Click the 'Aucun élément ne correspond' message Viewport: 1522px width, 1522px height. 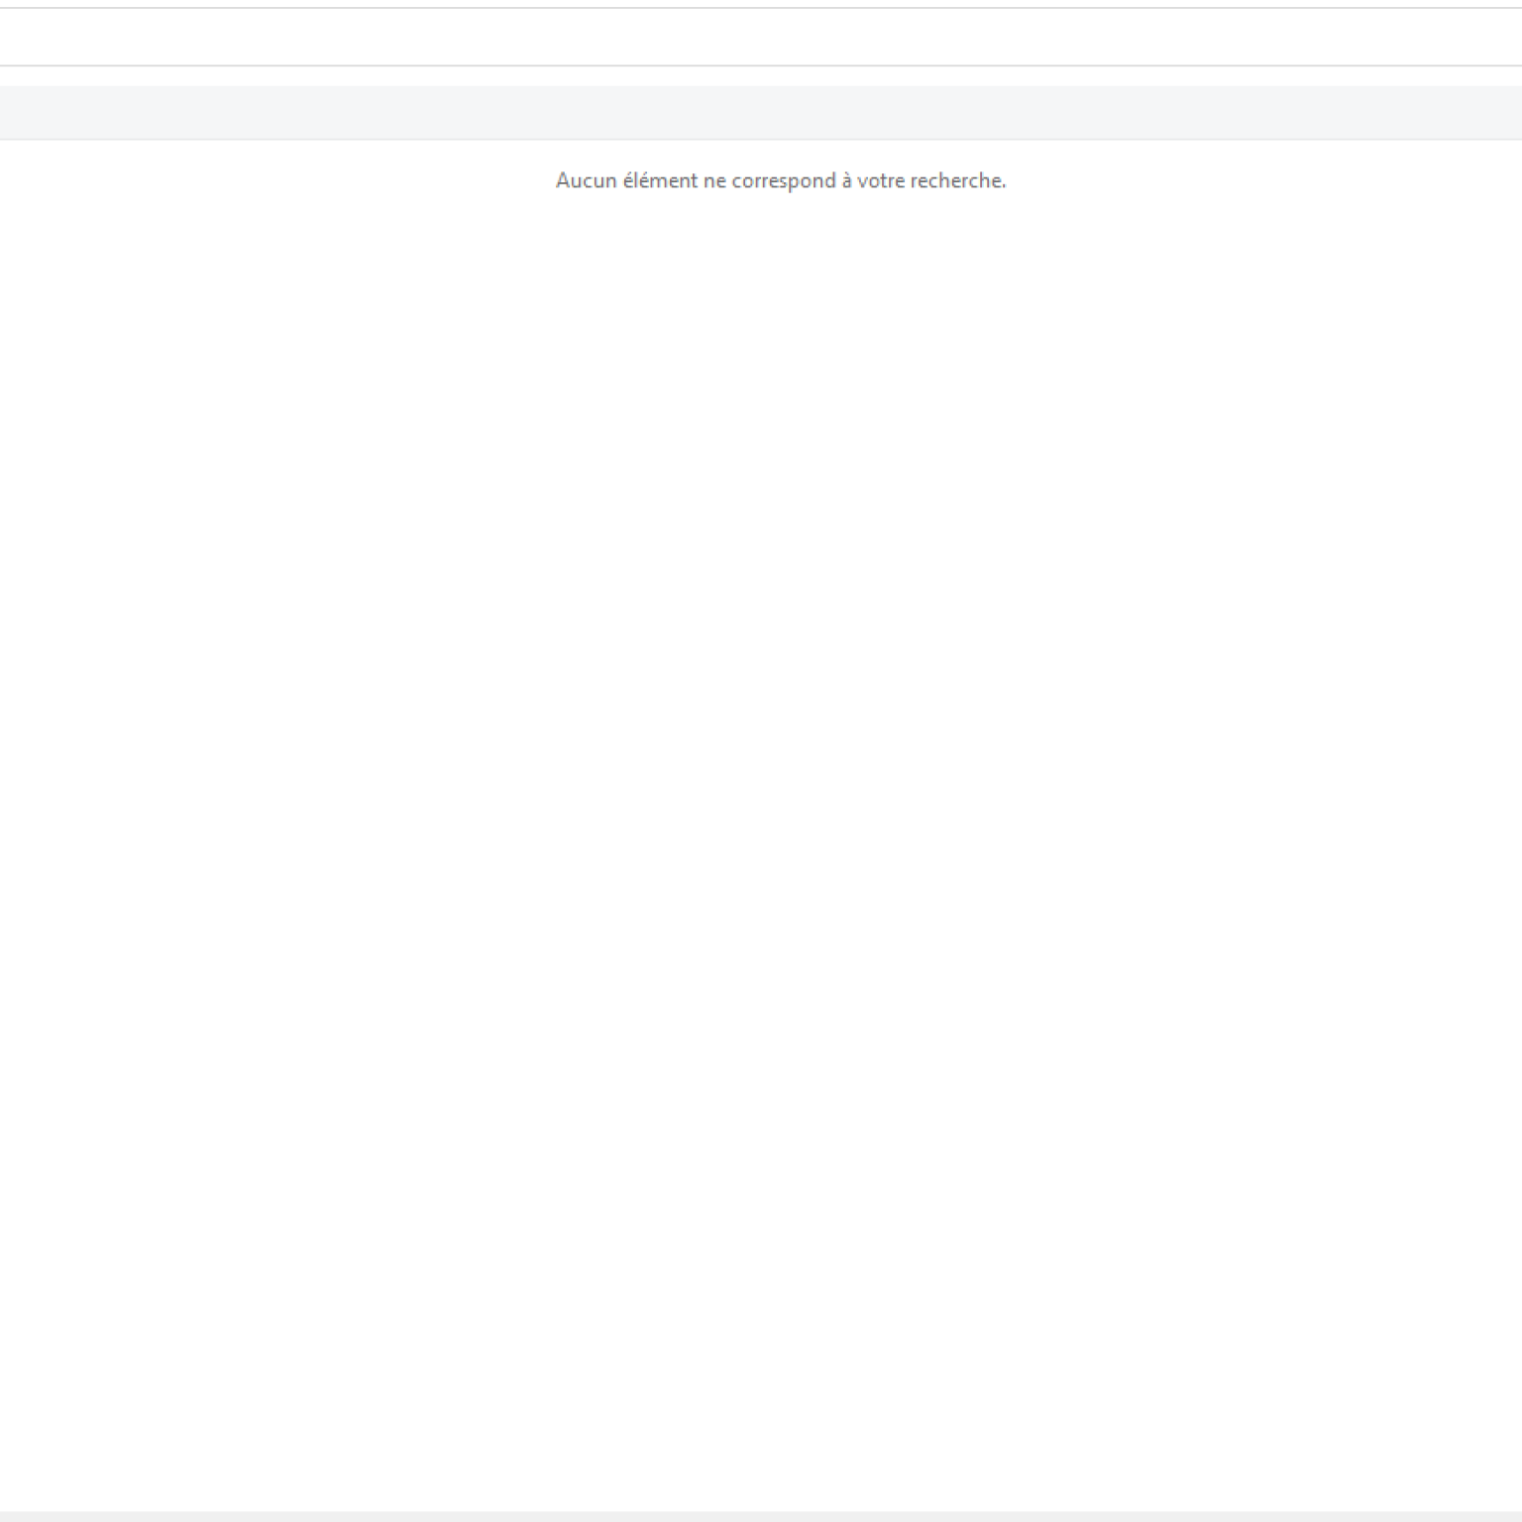coord(781,180)
